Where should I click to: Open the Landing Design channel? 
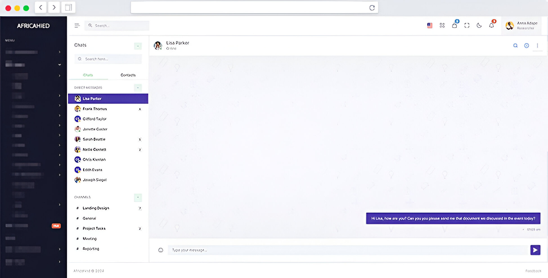pyautogui.click(x=95, y=208)
